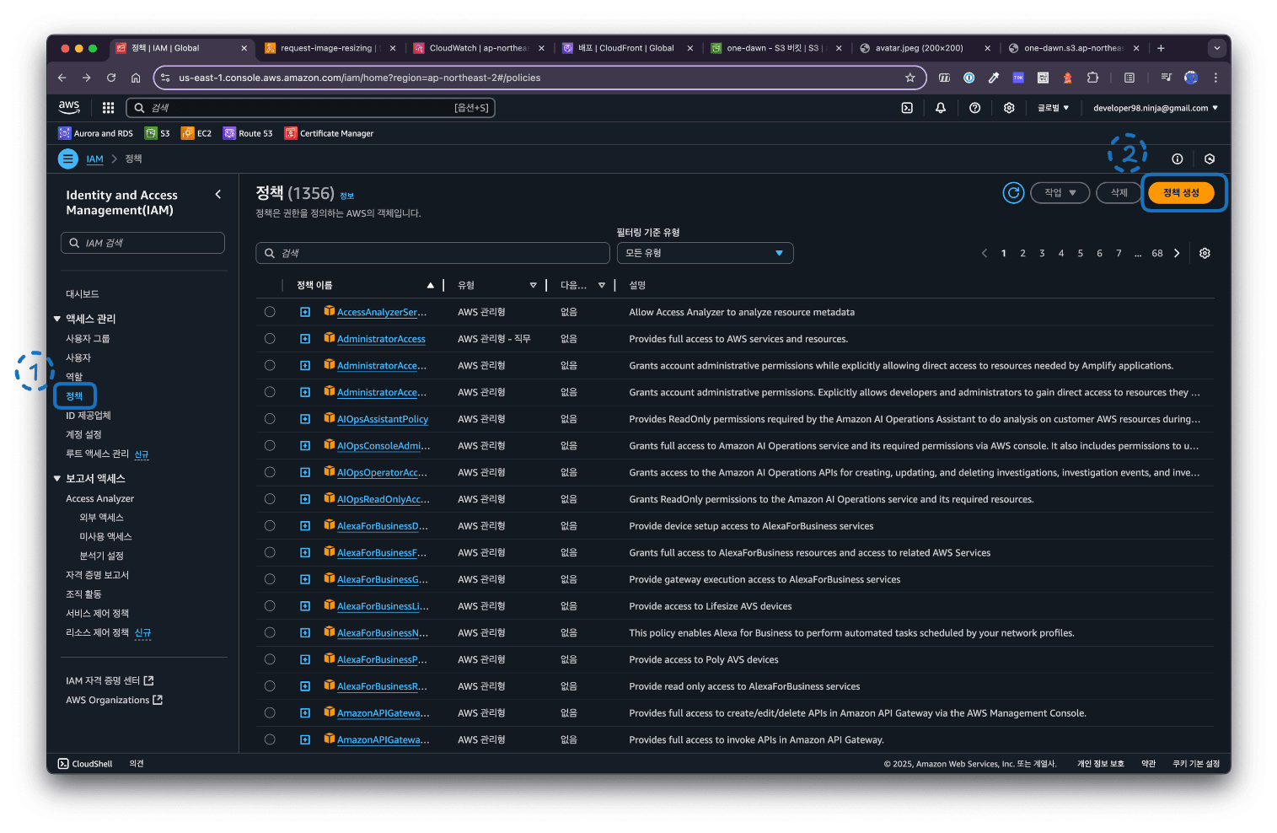Select radio for AIOpsConsoleAdmin policy
This screenshot has width=1277, height=833.
(270, 445)
